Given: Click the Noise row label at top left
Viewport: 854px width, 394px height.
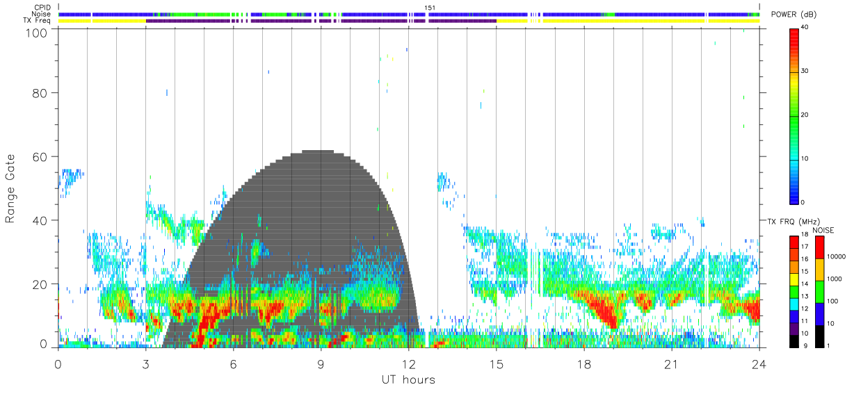Looking at the screenshot, I should 42,14.
